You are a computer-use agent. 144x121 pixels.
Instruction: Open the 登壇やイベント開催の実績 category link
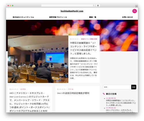pyautogui.click(x=89, y=39)
